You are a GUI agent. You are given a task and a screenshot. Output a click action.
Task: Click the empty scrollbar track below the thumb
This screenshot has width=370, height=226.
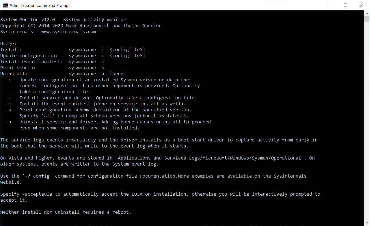coord(367,123)
